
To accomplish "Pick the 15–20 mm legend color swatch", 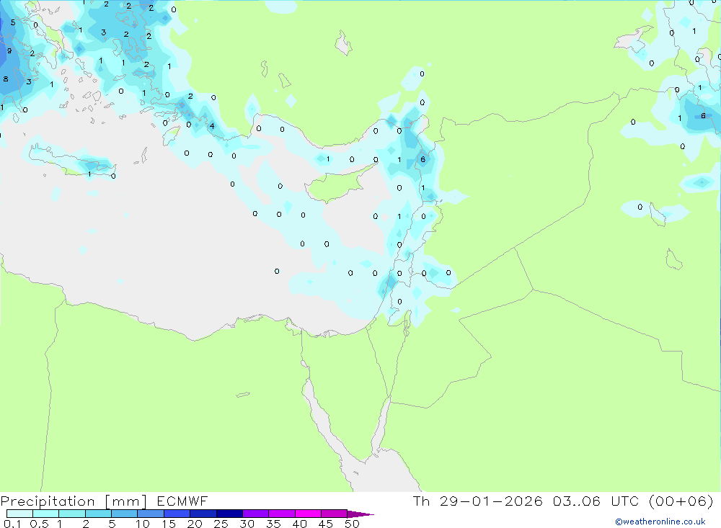I will (x=177, y=514).
